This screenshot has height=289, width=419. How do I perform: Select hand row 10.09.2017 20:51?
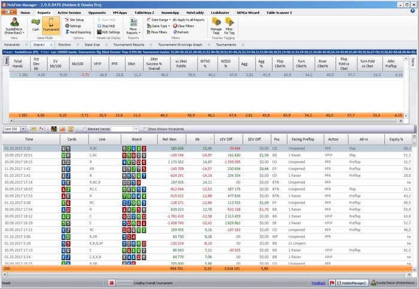(207, 155)
